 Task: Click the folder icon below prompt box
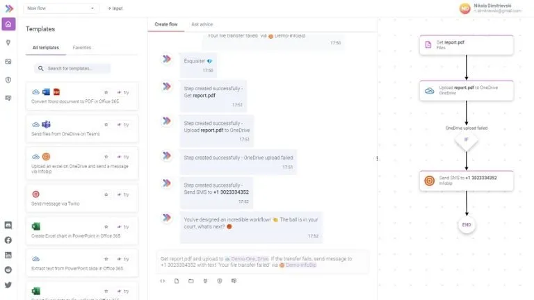191,281
